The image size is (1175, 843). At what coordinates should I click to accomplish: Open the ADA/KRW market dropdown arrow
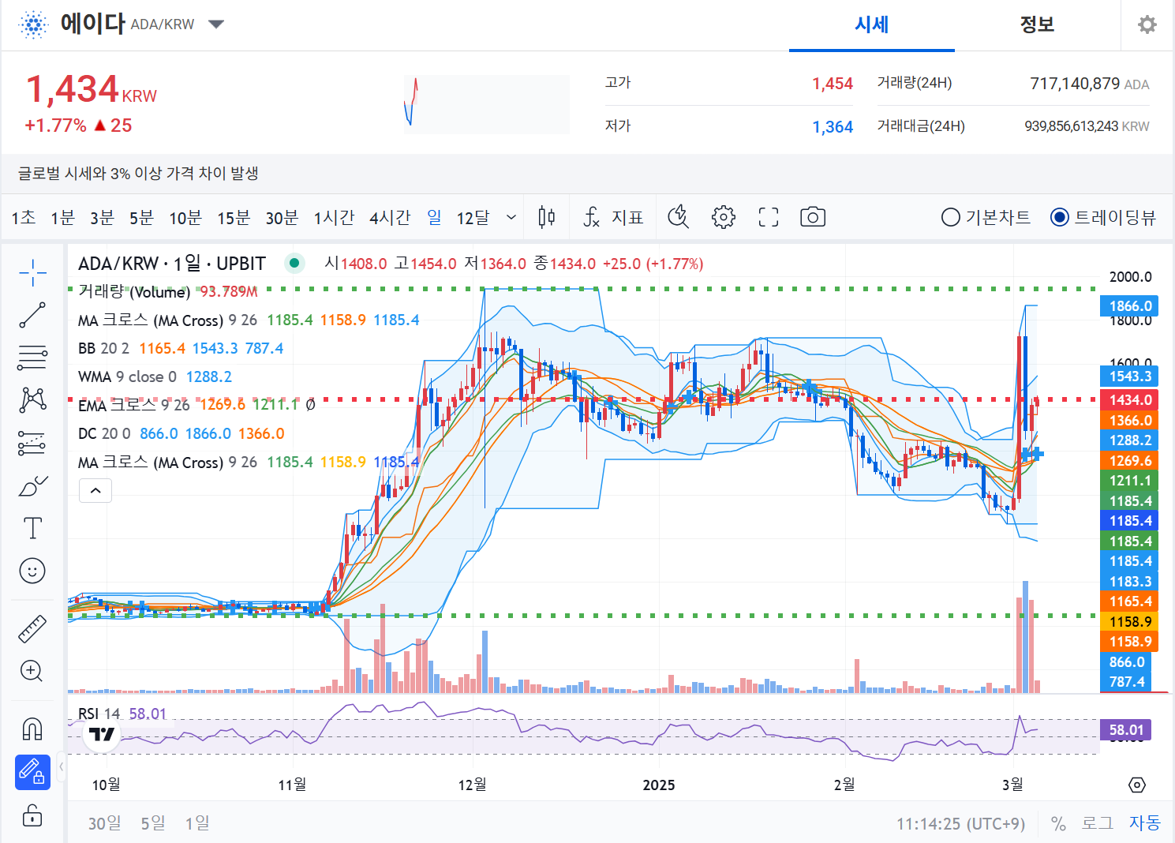coord(216,24)
